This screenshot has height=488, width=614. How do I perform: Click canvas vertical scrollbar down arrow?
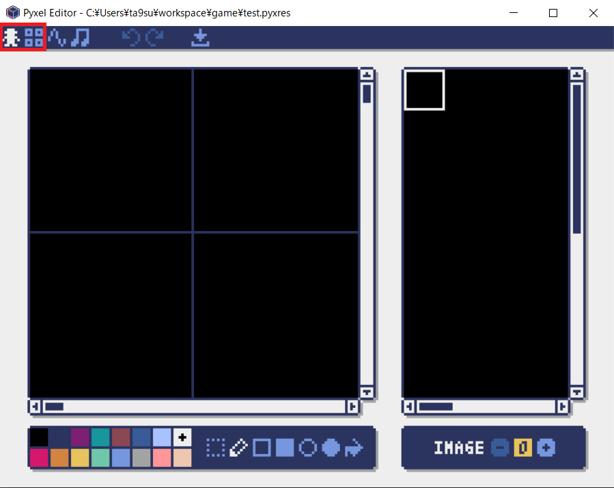click(367, 392)
